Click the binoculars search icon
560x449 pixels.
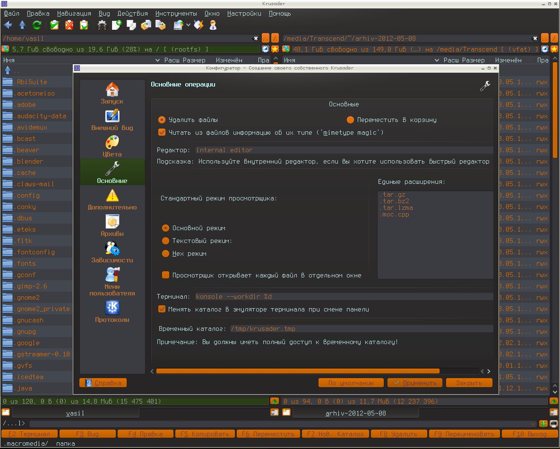[102, 25]
